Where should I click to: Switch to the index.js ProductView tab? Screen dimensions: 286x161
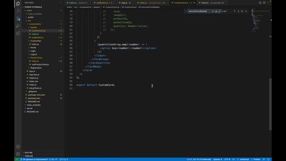[x=152, y=3]
